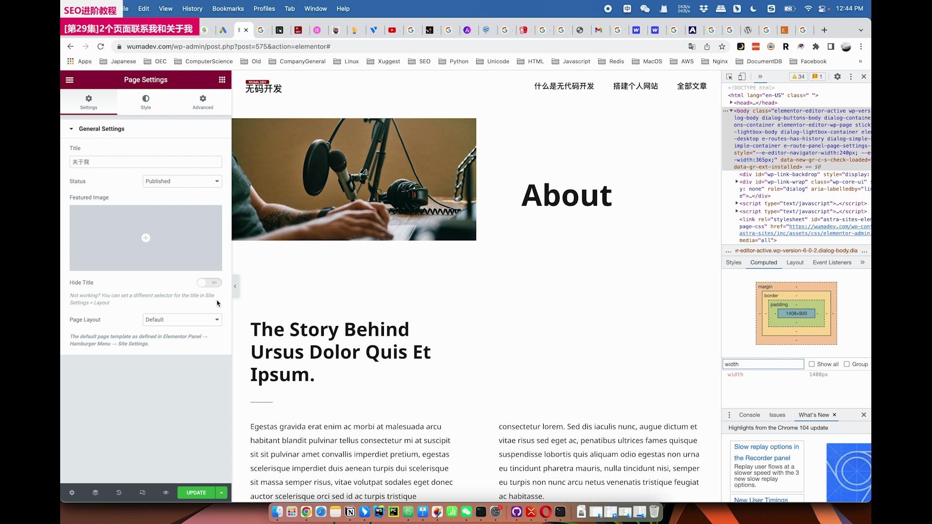Viewport: 932px width, 524px height.
Task: Switch to the Style tab
Action: [146, 102]
